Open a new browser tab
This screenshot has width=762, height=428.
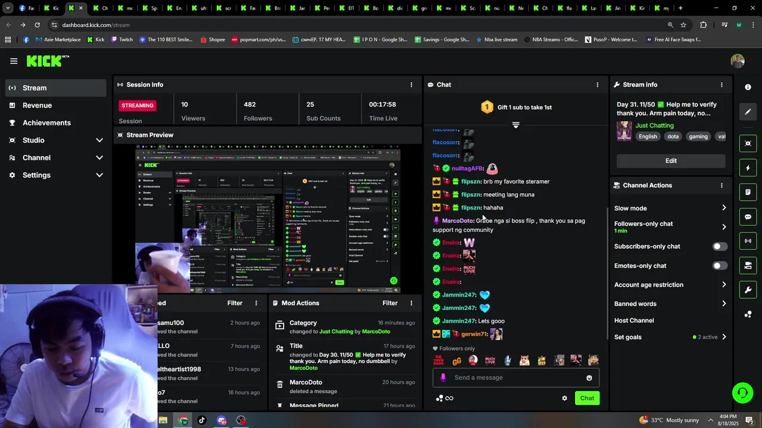[680, 8]
